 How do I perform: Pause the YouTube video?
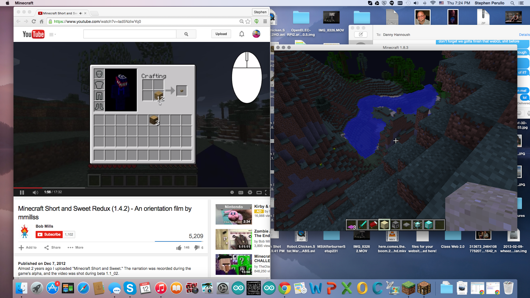(22, 192)
